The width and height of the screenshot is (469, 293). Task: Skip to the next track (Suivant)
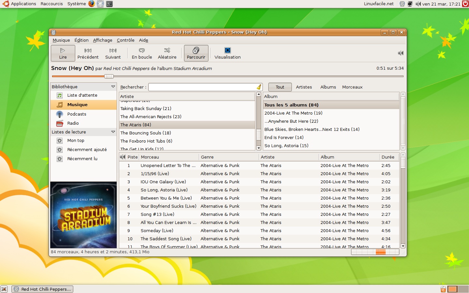point(113,53)
